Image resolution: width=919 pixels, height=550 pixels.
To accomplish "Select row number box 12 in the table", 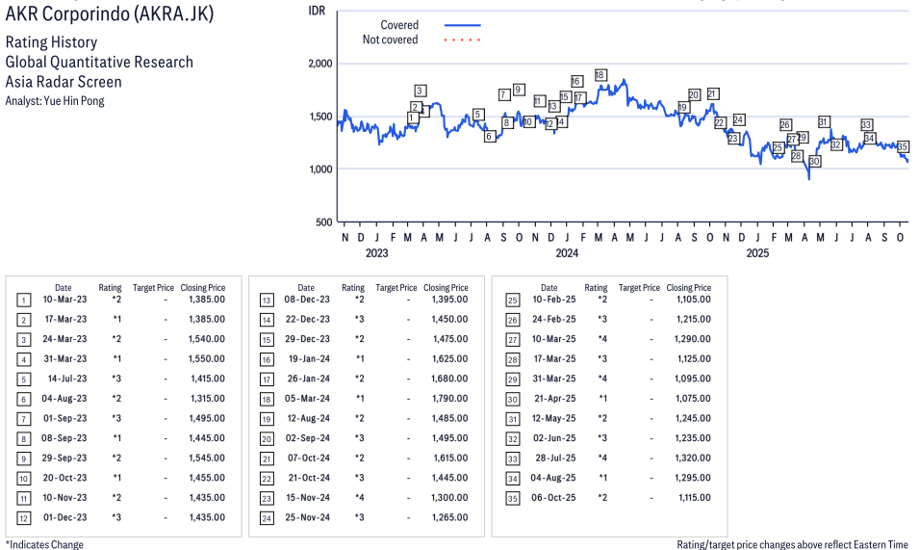I will click(23, 517).
